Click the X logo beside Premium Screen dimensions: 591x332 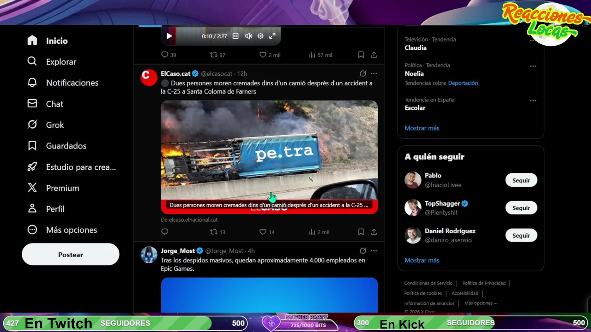coord(32,188)
